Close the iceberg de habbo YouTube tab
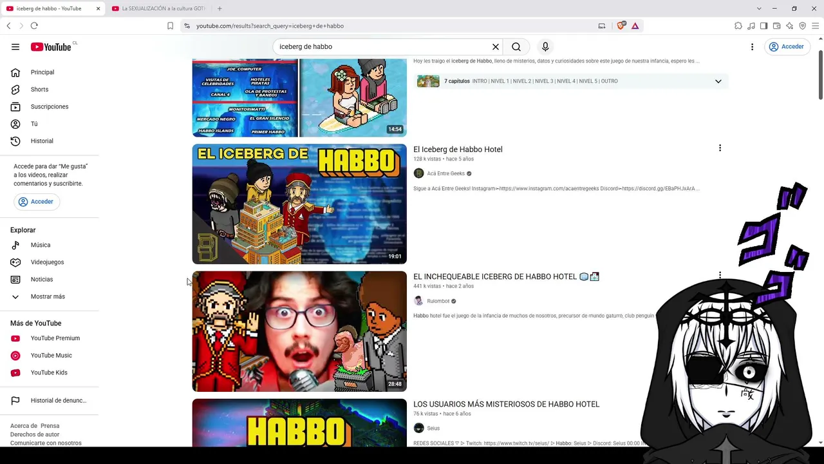Viewport: 824px width, 464px height. click(x=98, y=8)
